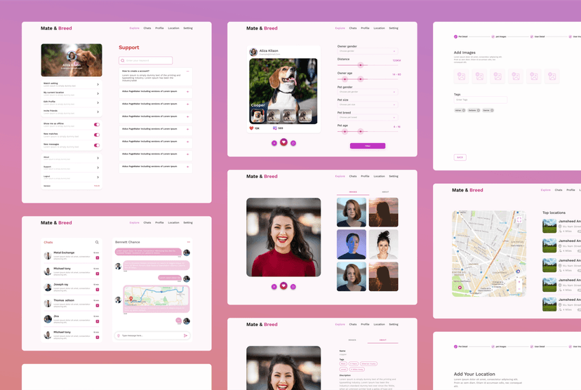Click the red heart 10K likes icon
The width and height of the screenshot is (581, 390).
tap(252, 128)
